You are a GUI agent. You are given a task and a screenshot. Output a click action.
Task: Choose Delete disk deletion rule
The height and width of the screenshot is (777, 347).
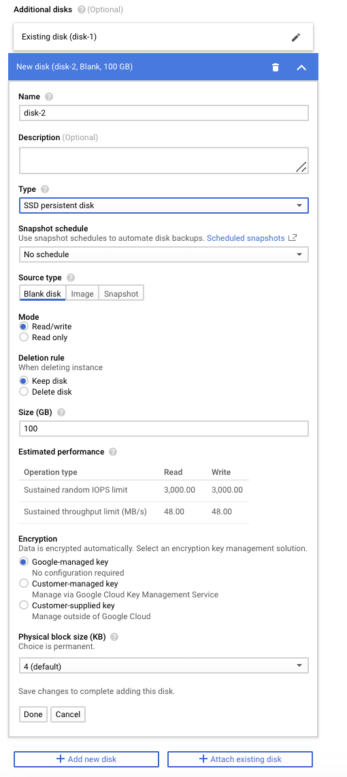(23, 392)
